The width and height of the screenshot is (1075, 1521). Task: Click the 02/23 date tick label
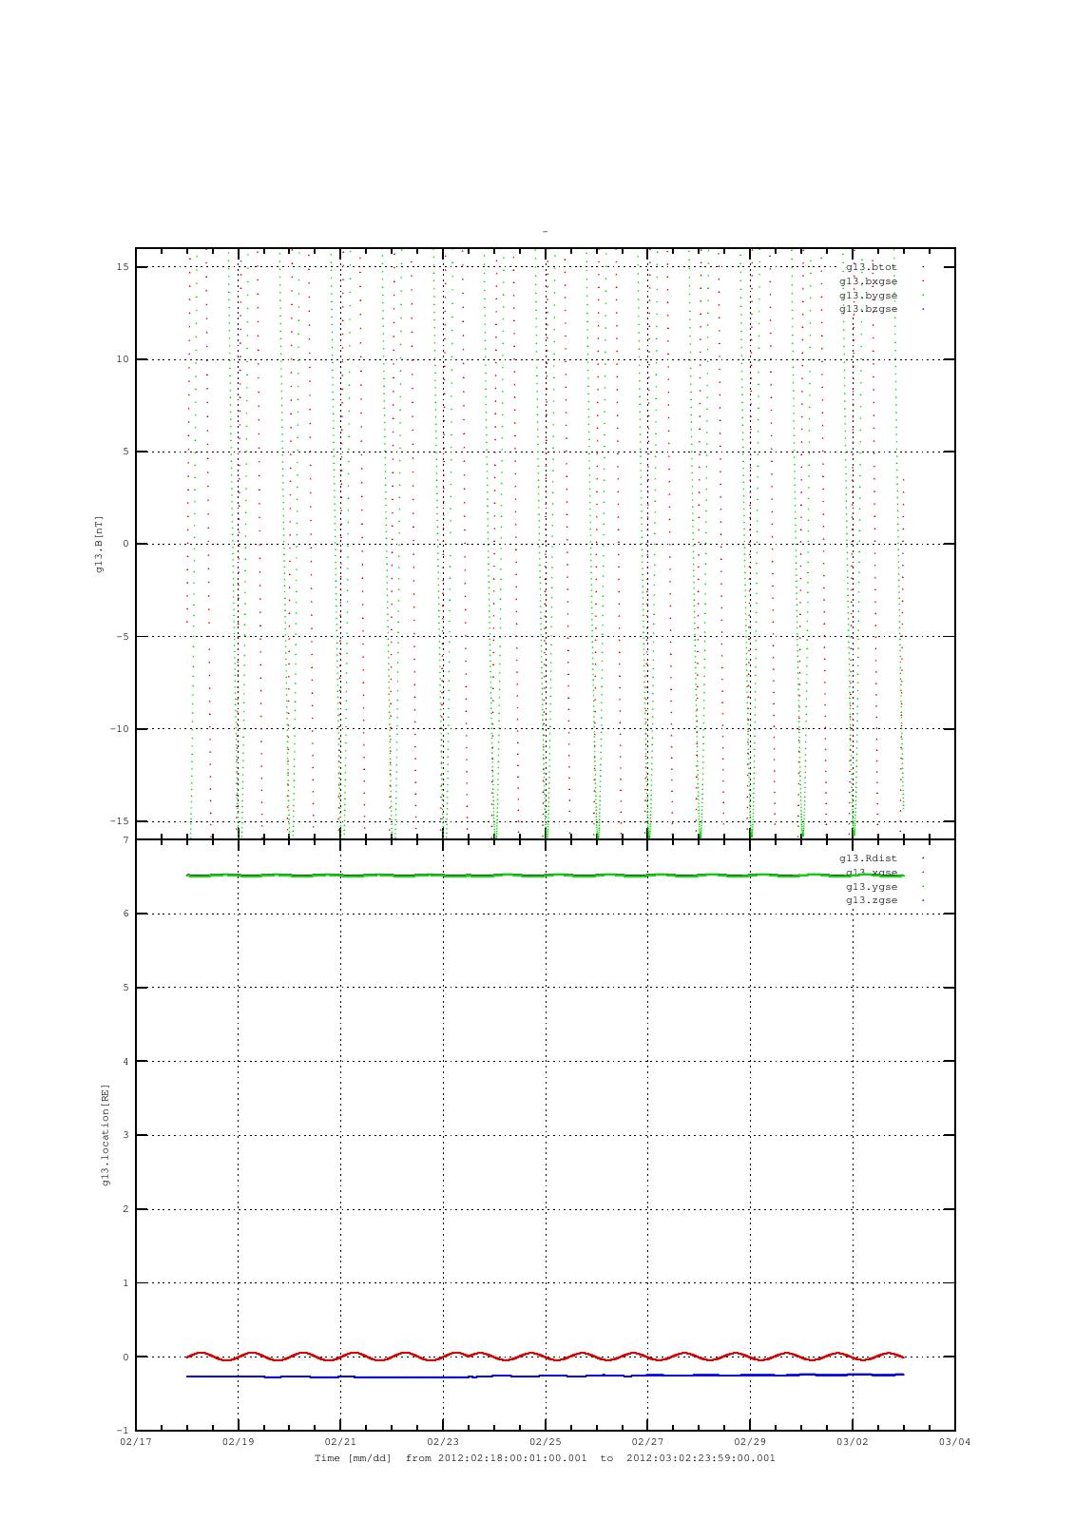point(443,1441)
